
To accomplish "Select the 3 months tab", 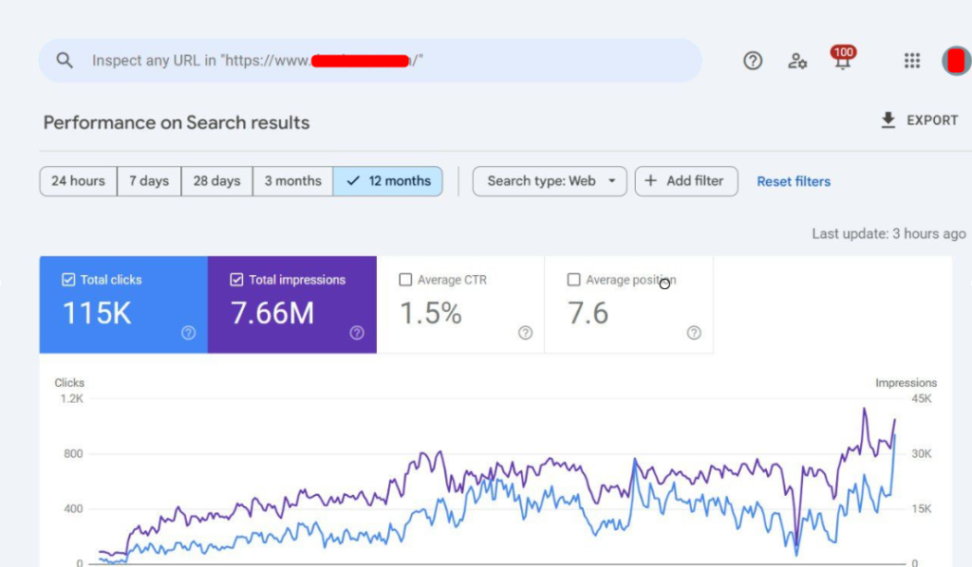I will 291,181.
